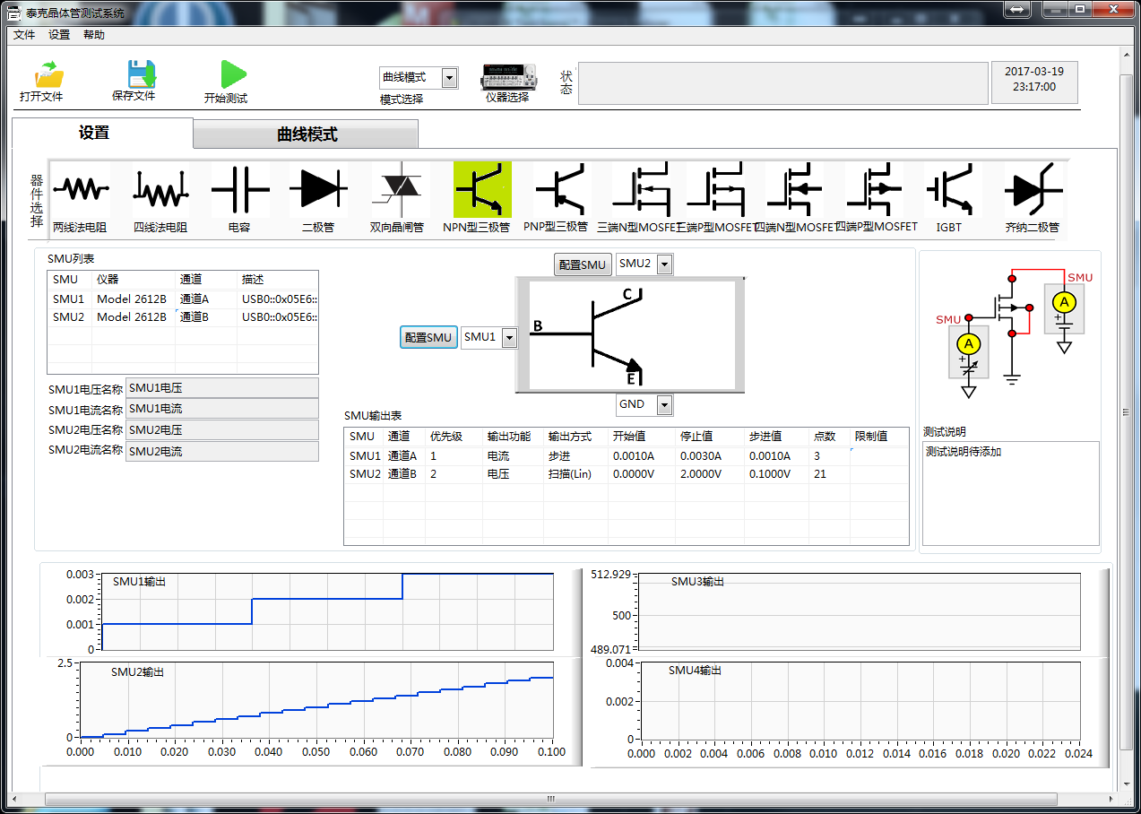This screenshot has height=814, width=1141.
Task: Open the 文件 menu
Action: 24,35
